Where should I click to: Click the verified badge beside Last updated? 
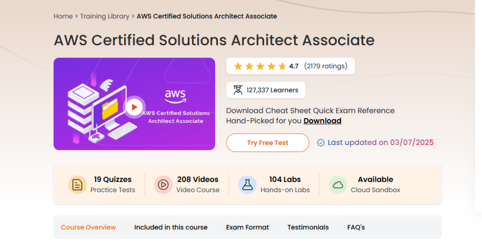pyautogui.click(x=321, y=143)
